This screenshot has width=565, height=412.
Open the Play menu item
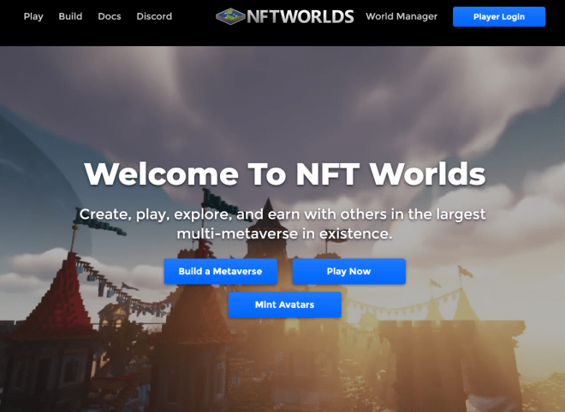pyautogui.click(x=33, y=16)
